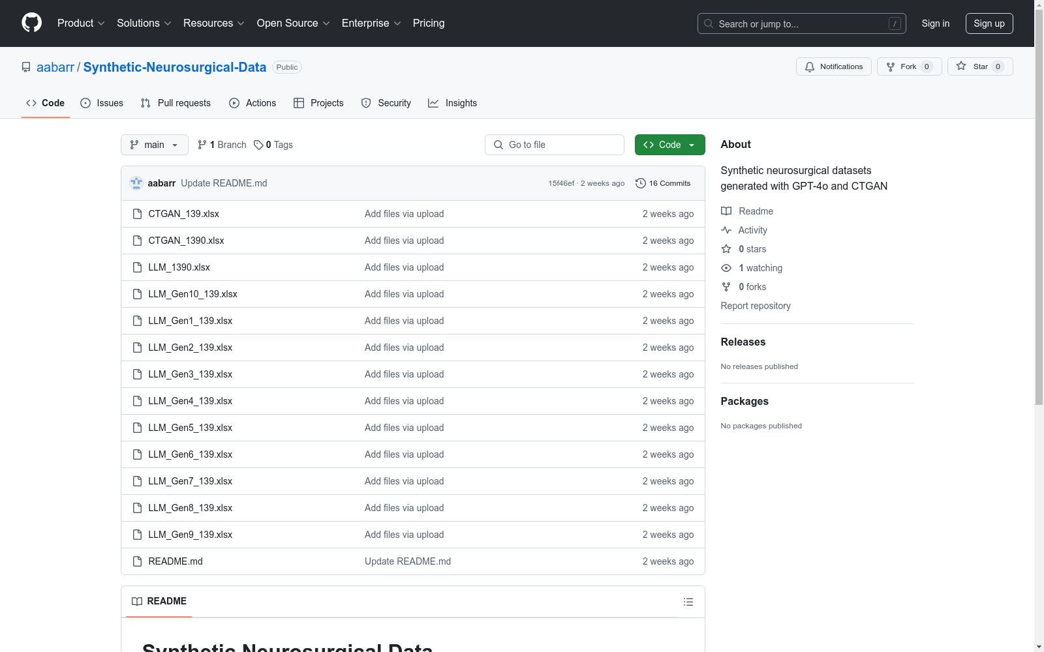The width and height of the screenshot is (1044, 652).
Task: Open the LLM_Gen8_139.xlsx file
Action: click(x=190, y=508)
